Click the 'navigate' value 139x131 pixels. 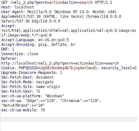[x=45, y=82]
